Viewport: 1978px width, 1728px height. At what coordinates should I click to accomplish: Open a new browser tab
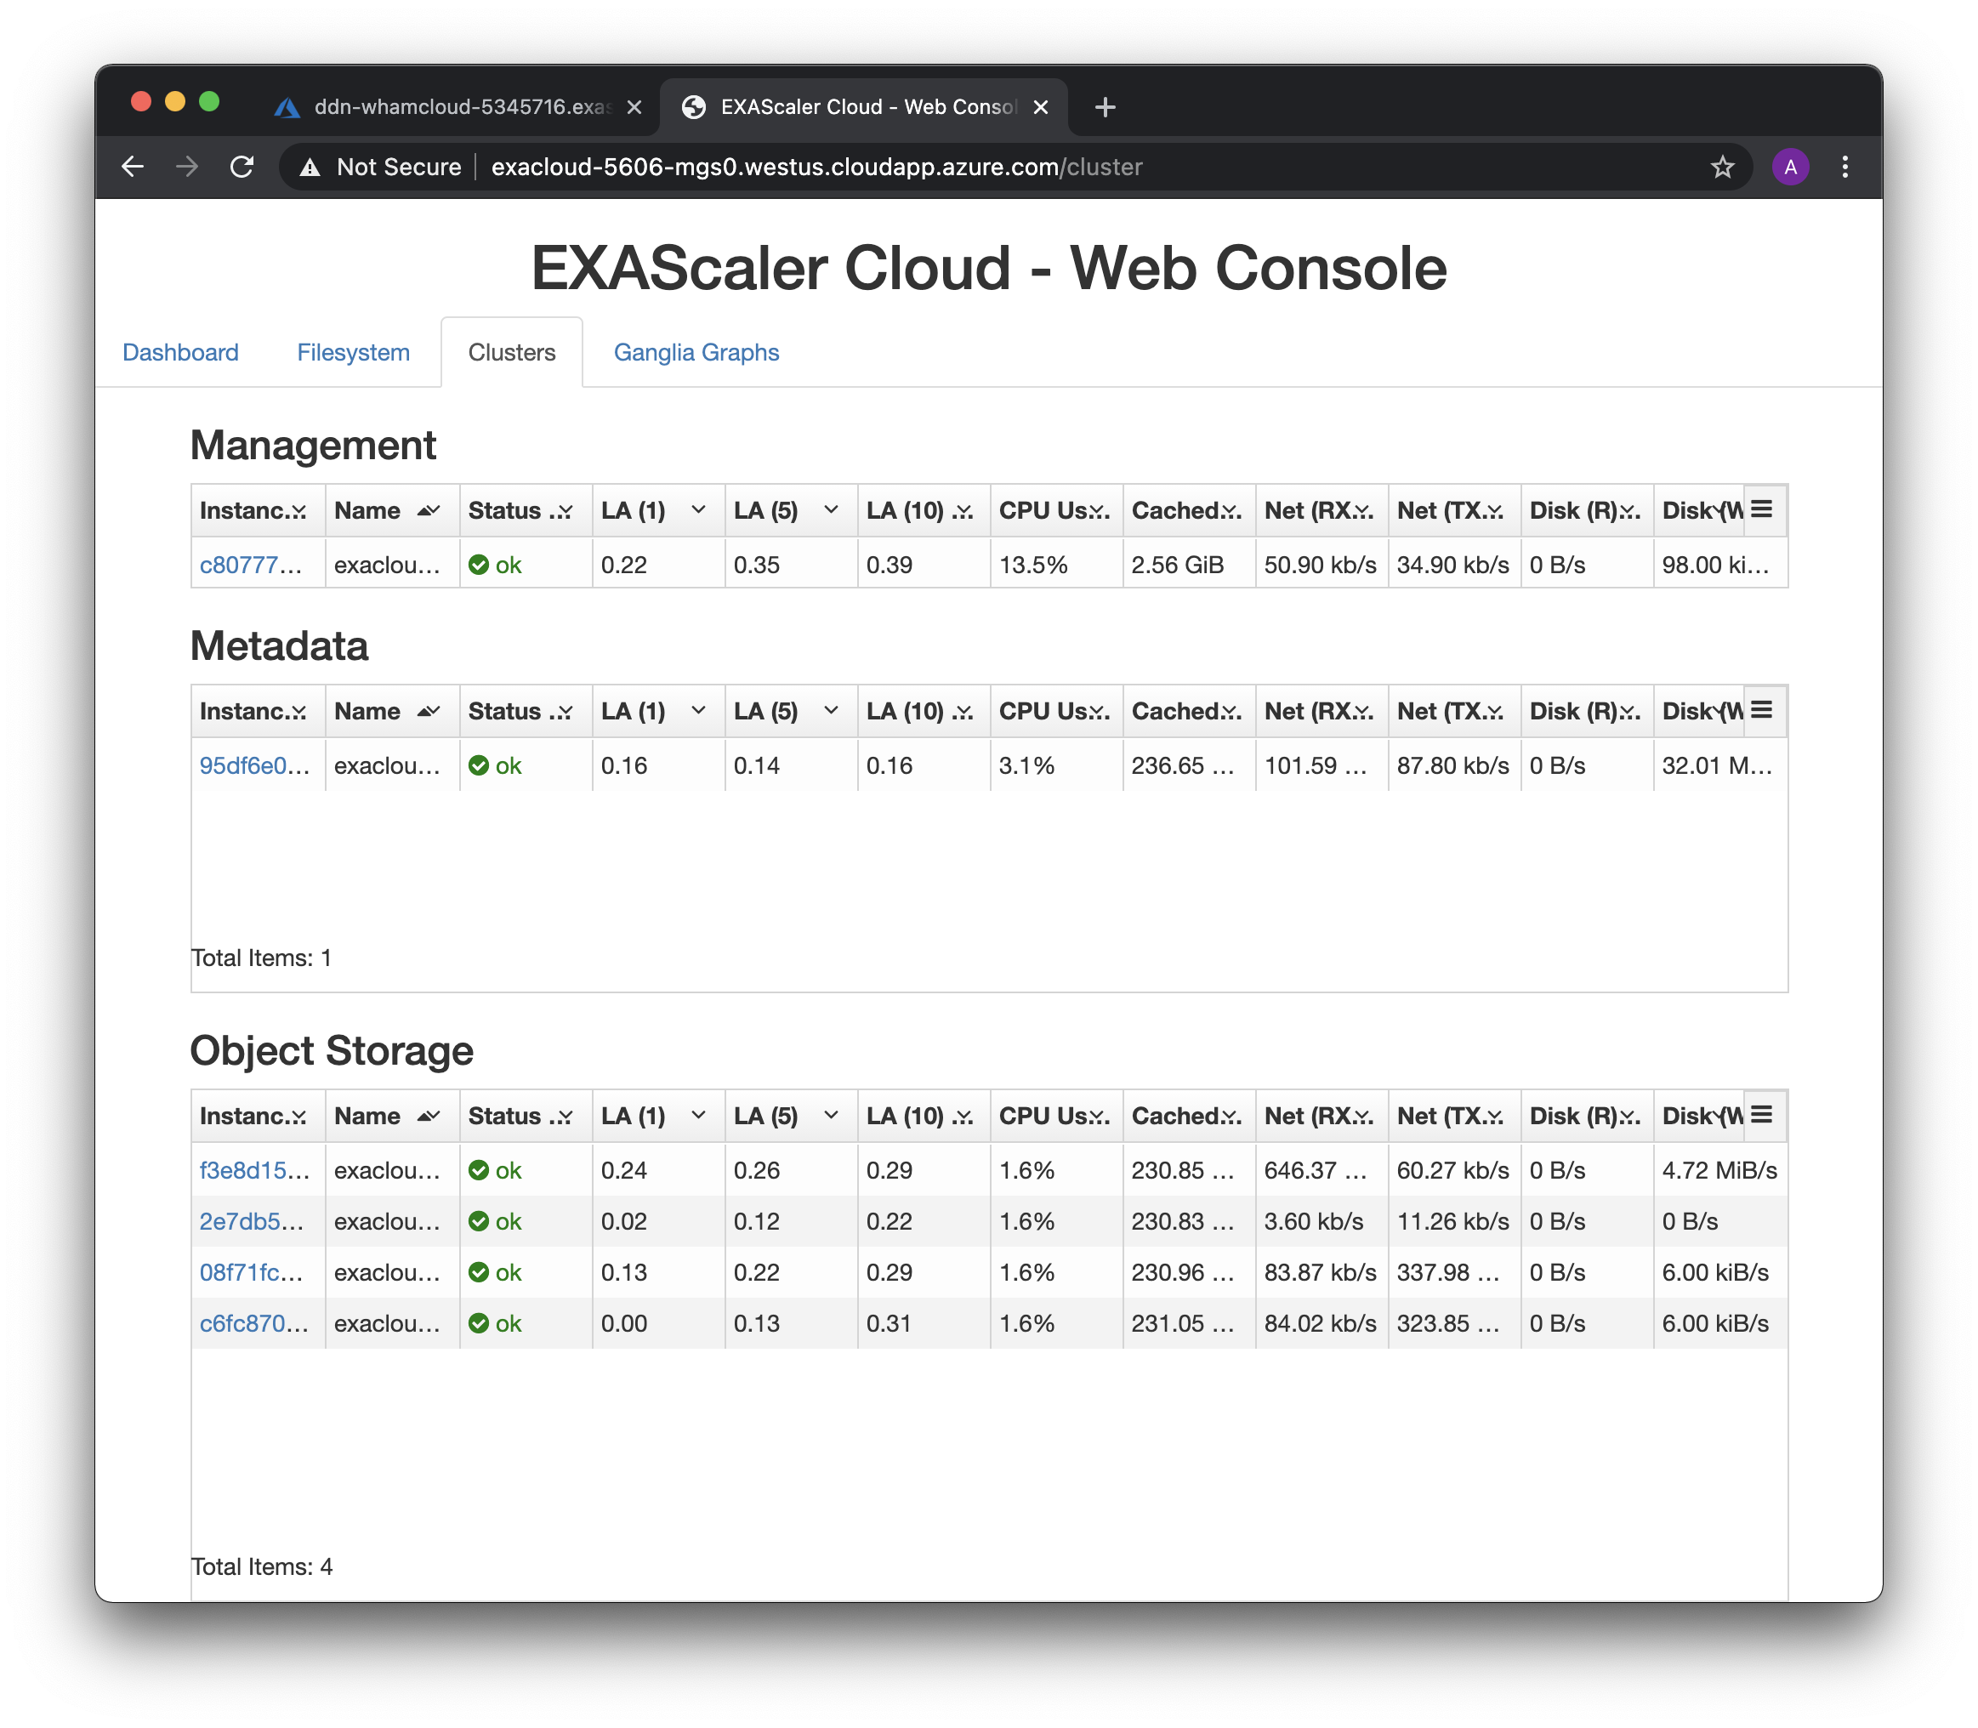click(x=1106, y=107)
